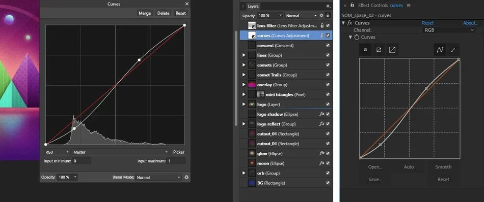Click Merge button in Curves dialog
The height and width of the screenshot is (202, 484).
point(145,13)
